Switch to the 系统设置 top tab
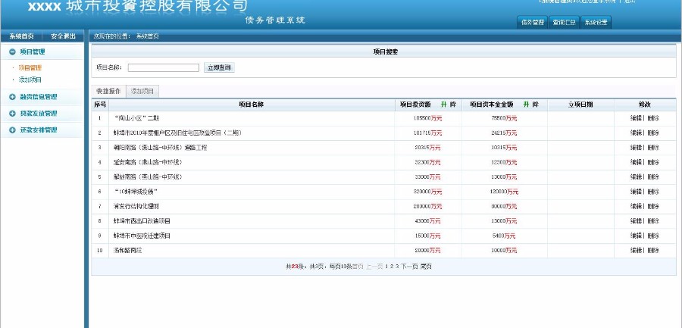 [x=596, y=23]
